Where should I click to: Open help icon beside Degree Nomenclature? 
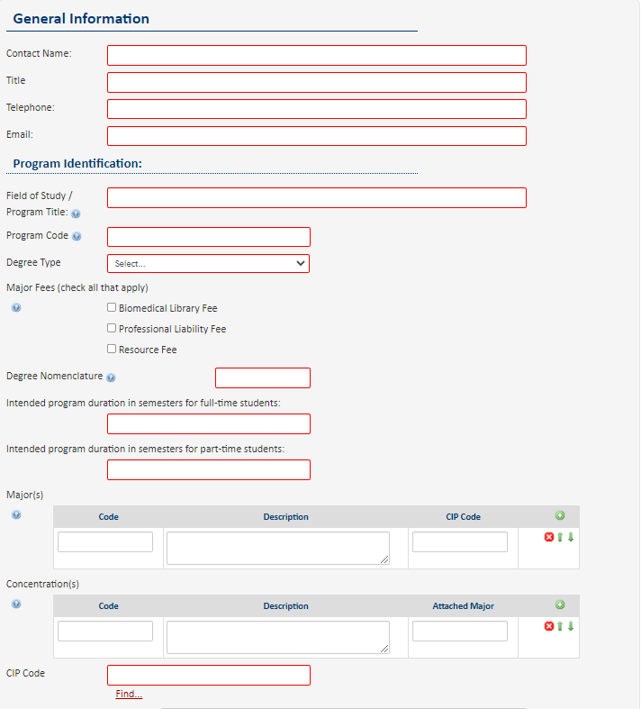111,377
